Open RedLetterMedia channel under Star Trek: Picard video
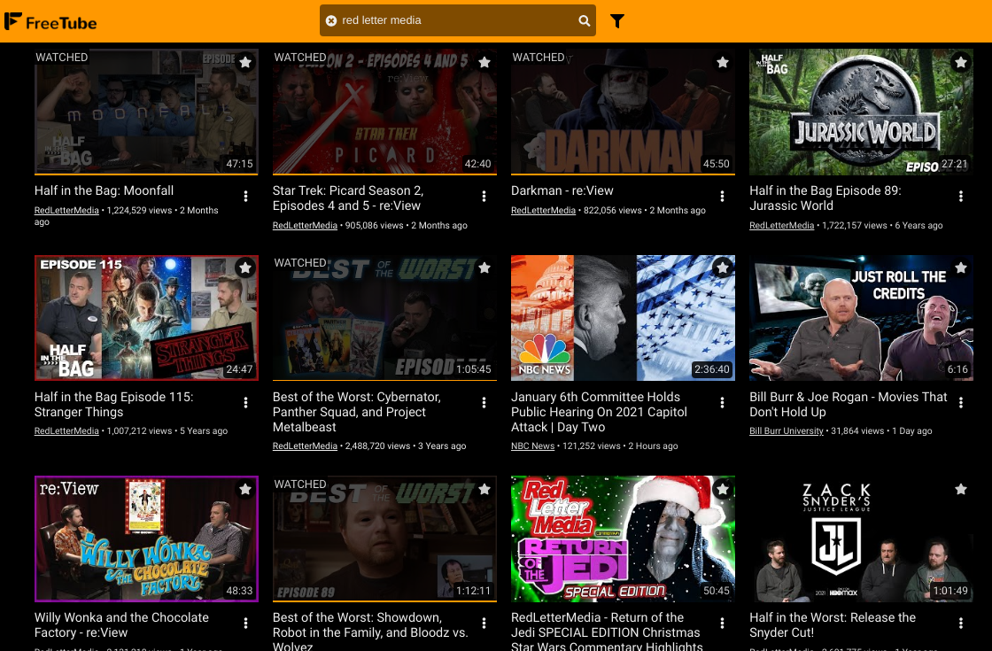Viewport: 992px width, 651px height. pyautogui.click(x=305, y=226)
